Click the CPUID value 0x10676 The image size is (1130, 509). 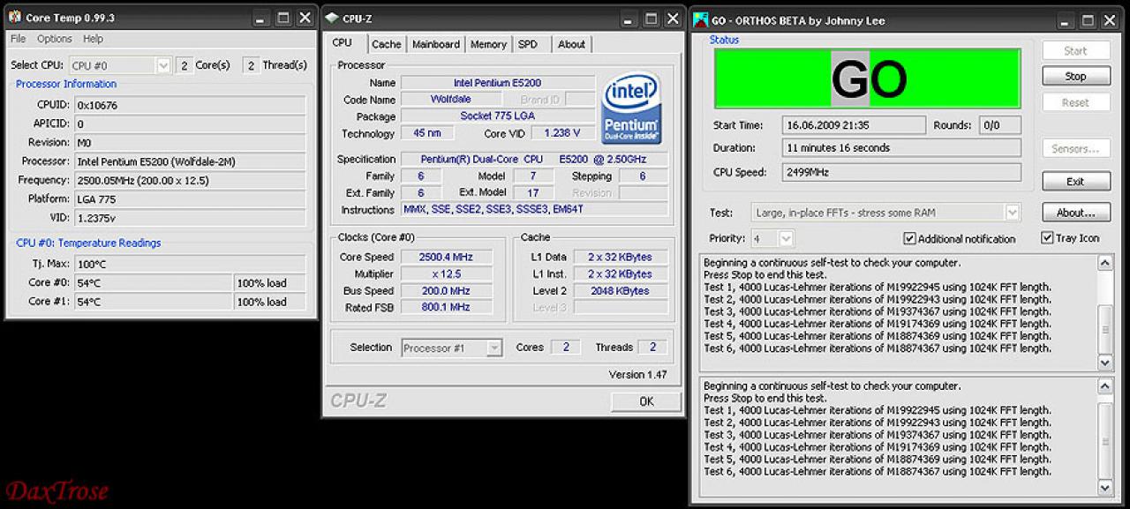(x=190, y=105)
